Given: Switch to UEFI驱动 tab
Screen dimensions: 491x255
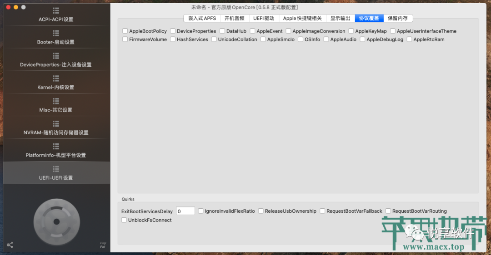Looking at the screenshot, I should [264, 19].
